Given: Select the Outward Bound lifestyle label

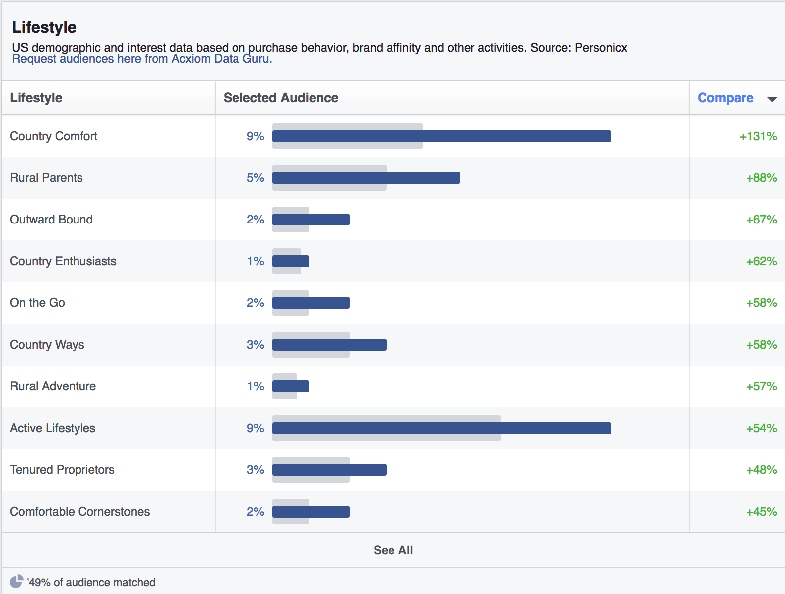Looking at the screenshot, I should [x=51, y=220].
